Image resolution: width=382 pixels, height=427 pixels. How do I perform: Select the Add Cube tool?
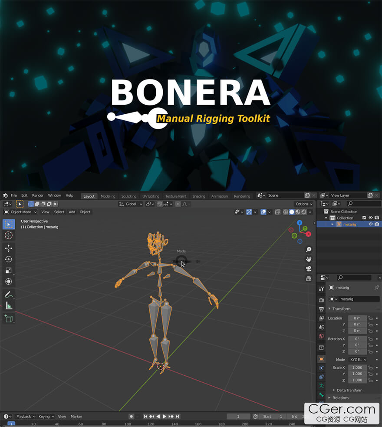click(x=9, y=318)
